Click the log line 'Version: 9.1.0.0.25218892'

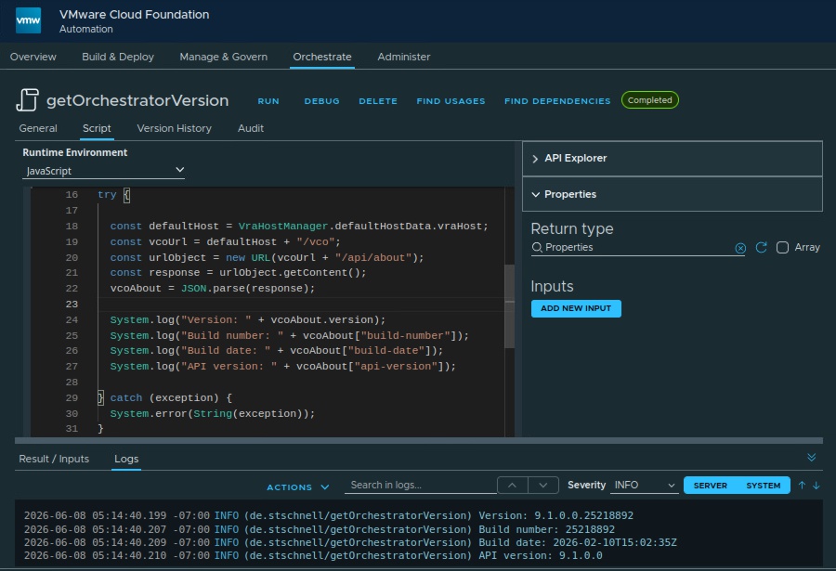(329, 515)
